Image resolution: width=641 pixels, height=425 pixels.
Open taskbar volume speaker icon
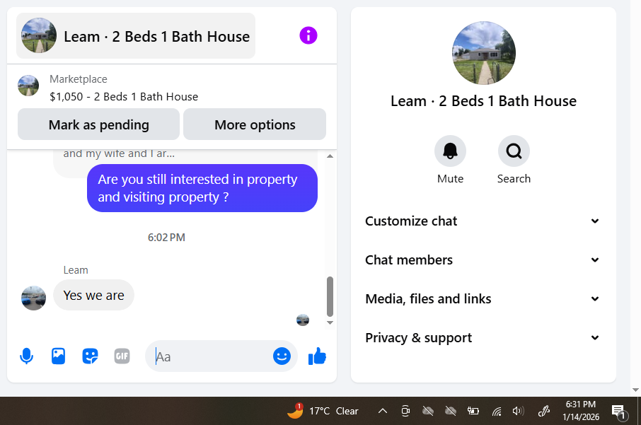click(518, 411)
